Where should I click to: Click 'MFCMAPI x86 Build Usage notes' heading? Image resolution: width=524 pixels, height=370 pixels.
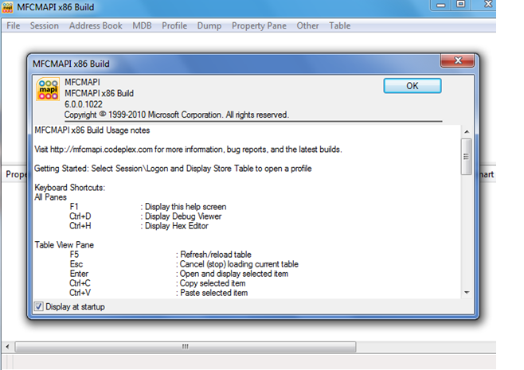[x=92, y=130]
